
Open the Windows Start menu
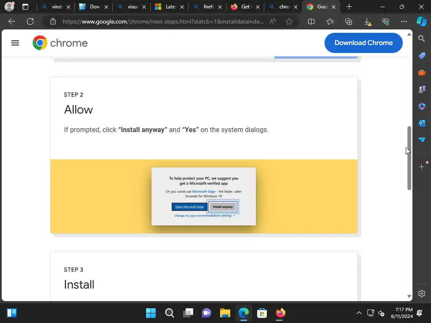coord(151,313)
